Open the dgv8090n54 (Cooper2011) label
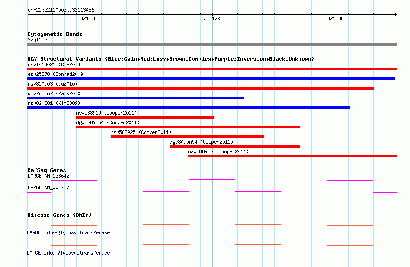This screenshot has height=267, width=410. pos(201,142)
